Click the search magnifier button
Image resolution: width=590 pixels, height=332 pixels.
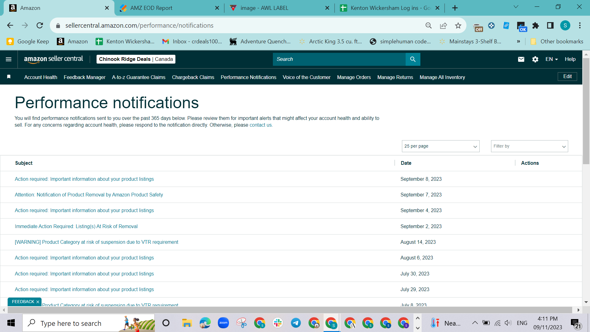coord(413,59)
